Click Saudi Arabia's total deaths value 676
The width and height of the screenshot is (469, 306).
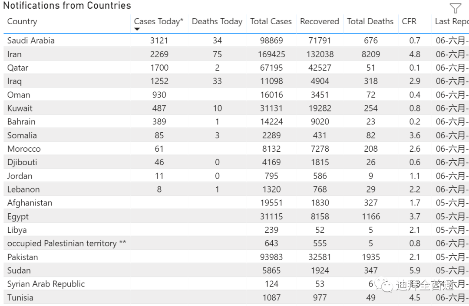(x=371, y=41)
